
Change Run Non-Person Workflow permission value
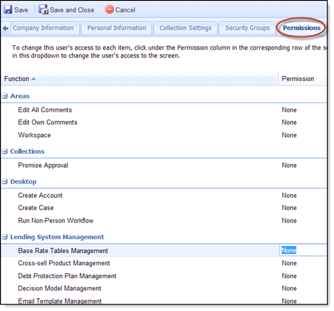289,221
